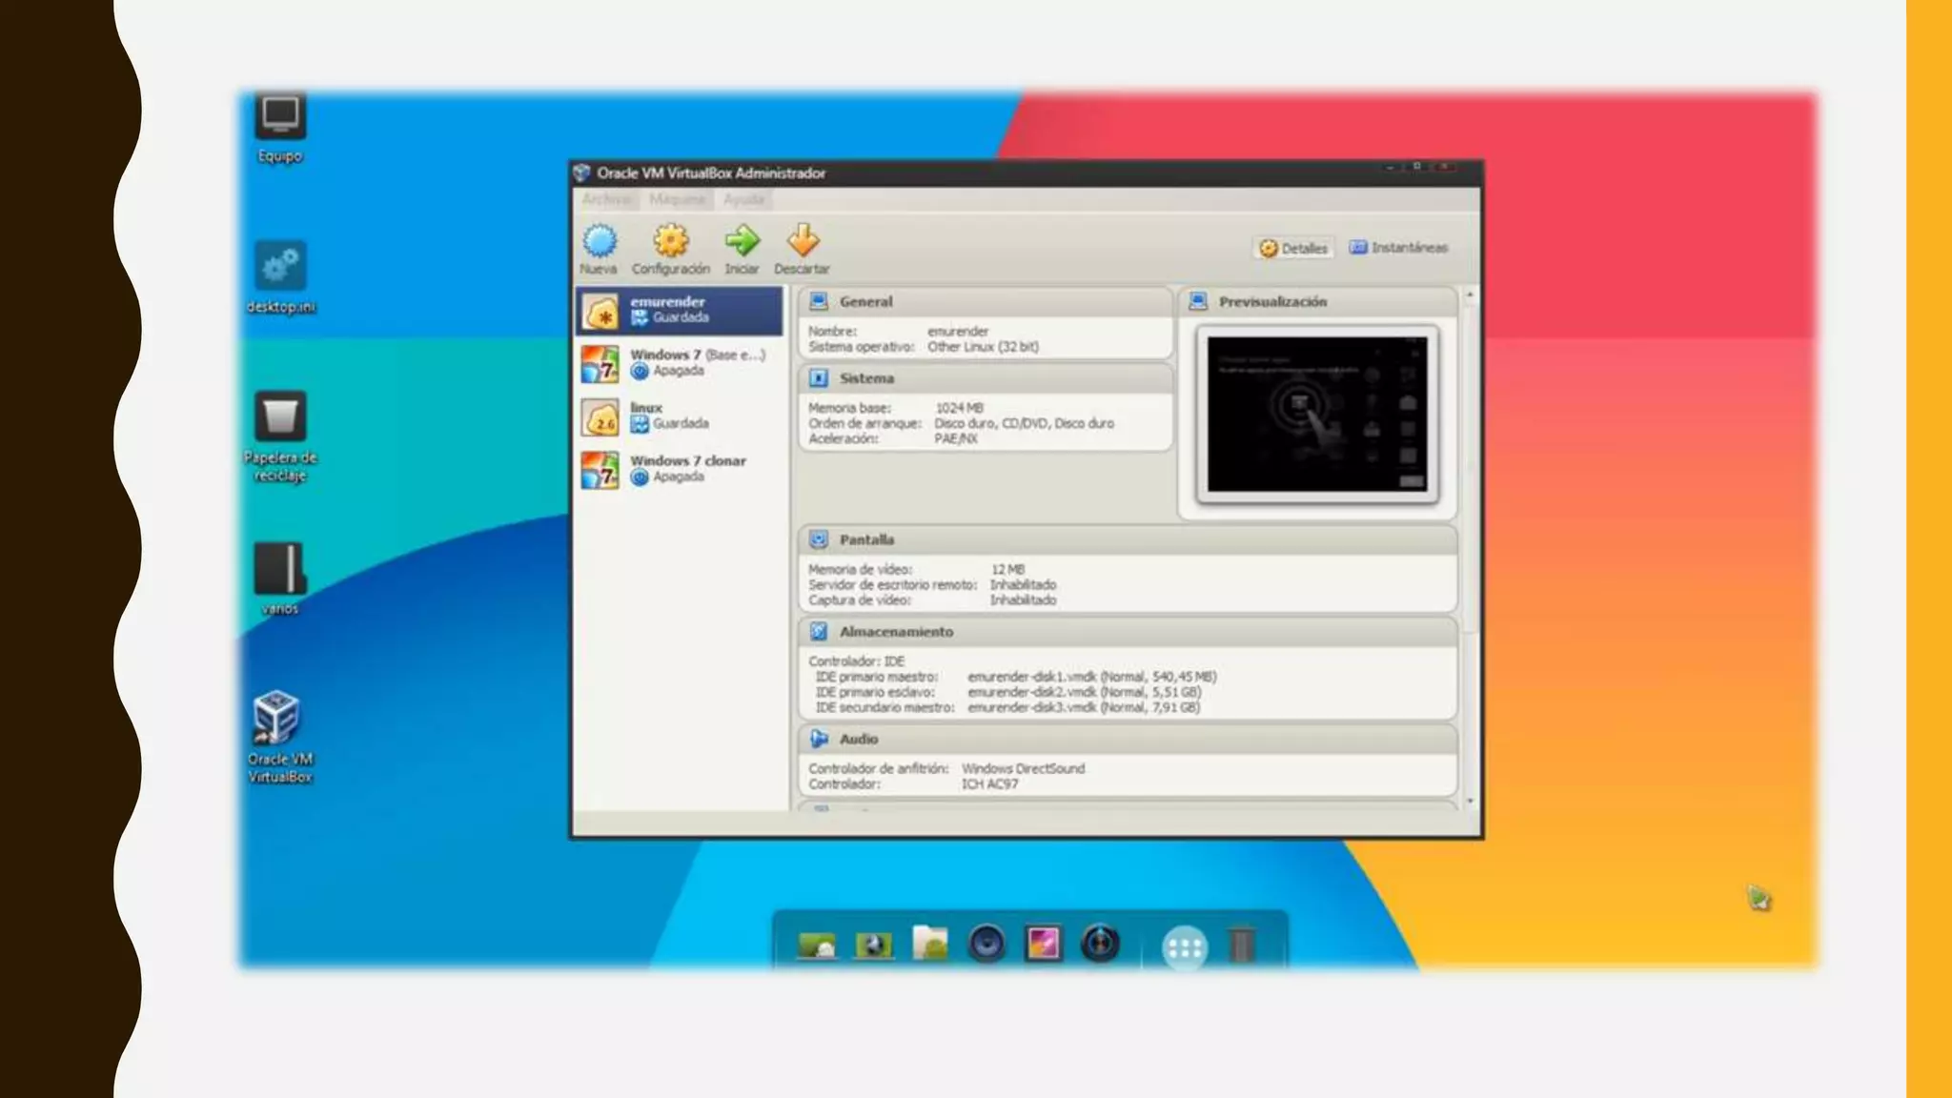Select the Windows 7 clonar machine
Image resolution: width=1952 pixels, height=1098 pixels.
[x=679, y=469]
